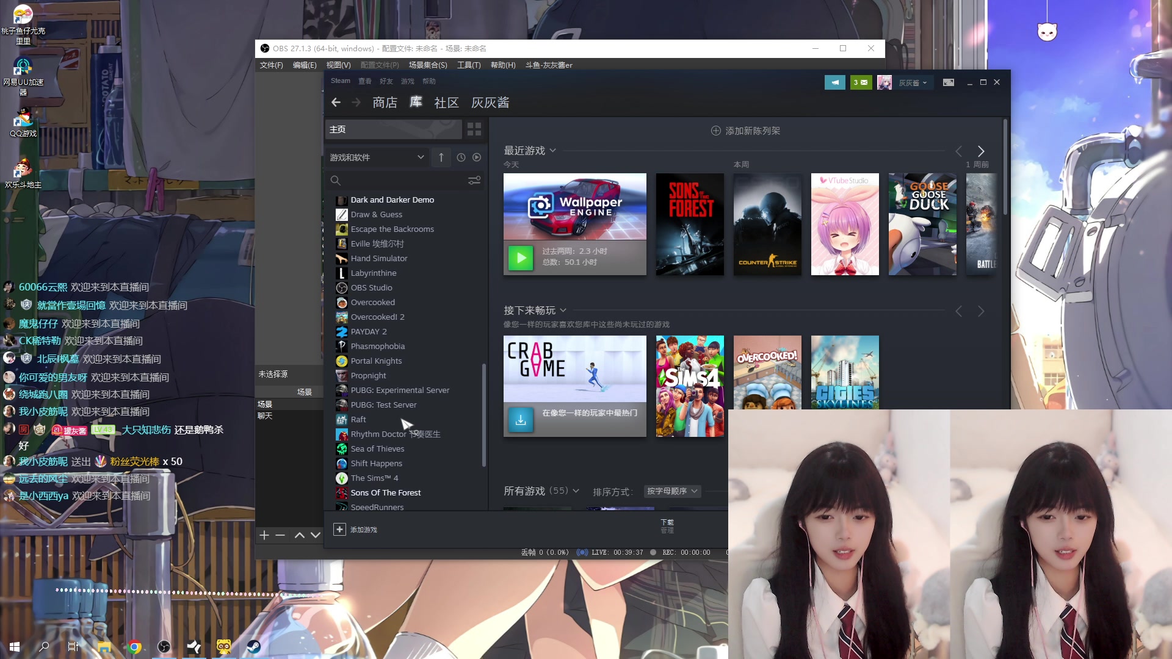Go back using Steam's back arrow
This screenshot has width=1172, height=659.
tap(336, 103)
